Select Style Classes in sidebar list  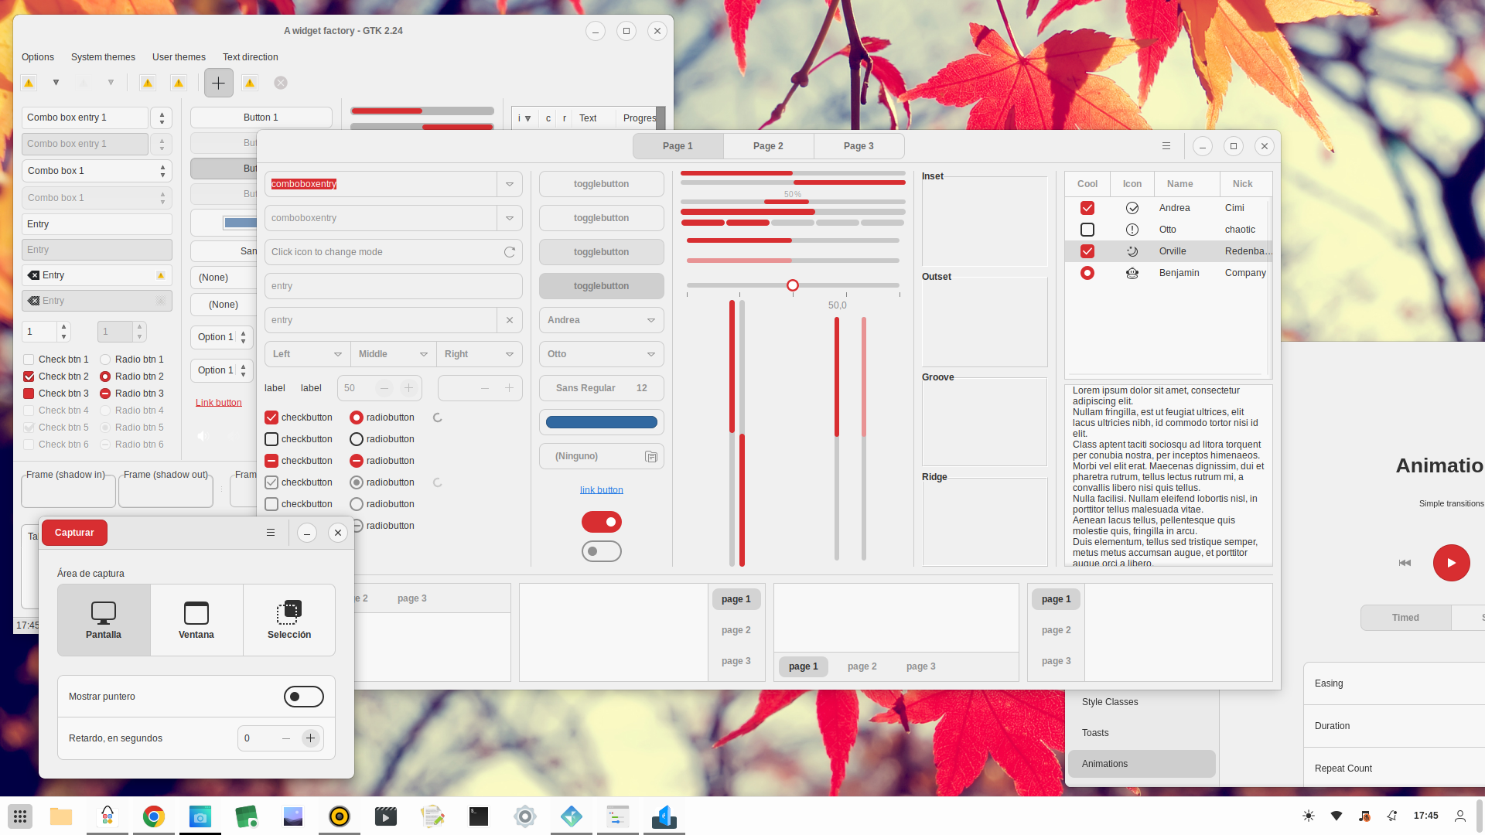(x=1142, y=702)
